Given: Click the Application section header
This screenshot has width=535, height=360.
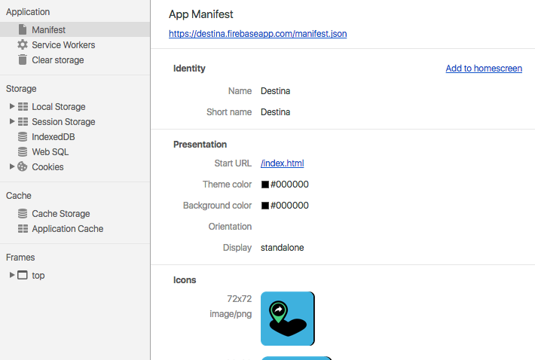Looking at the screenshot, I should coord(28,12).
